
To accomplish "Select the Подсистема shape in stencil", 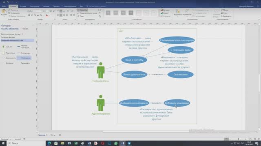I will (x=9, y=53).
